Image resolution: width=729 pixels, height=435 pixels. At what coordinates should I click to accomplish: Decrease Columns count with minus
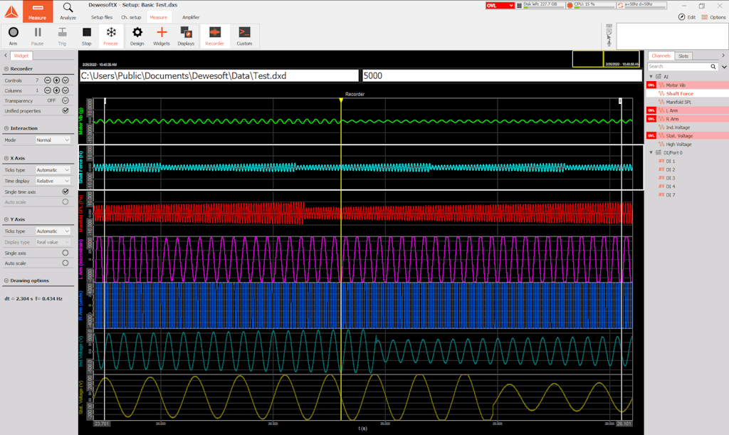48,90
